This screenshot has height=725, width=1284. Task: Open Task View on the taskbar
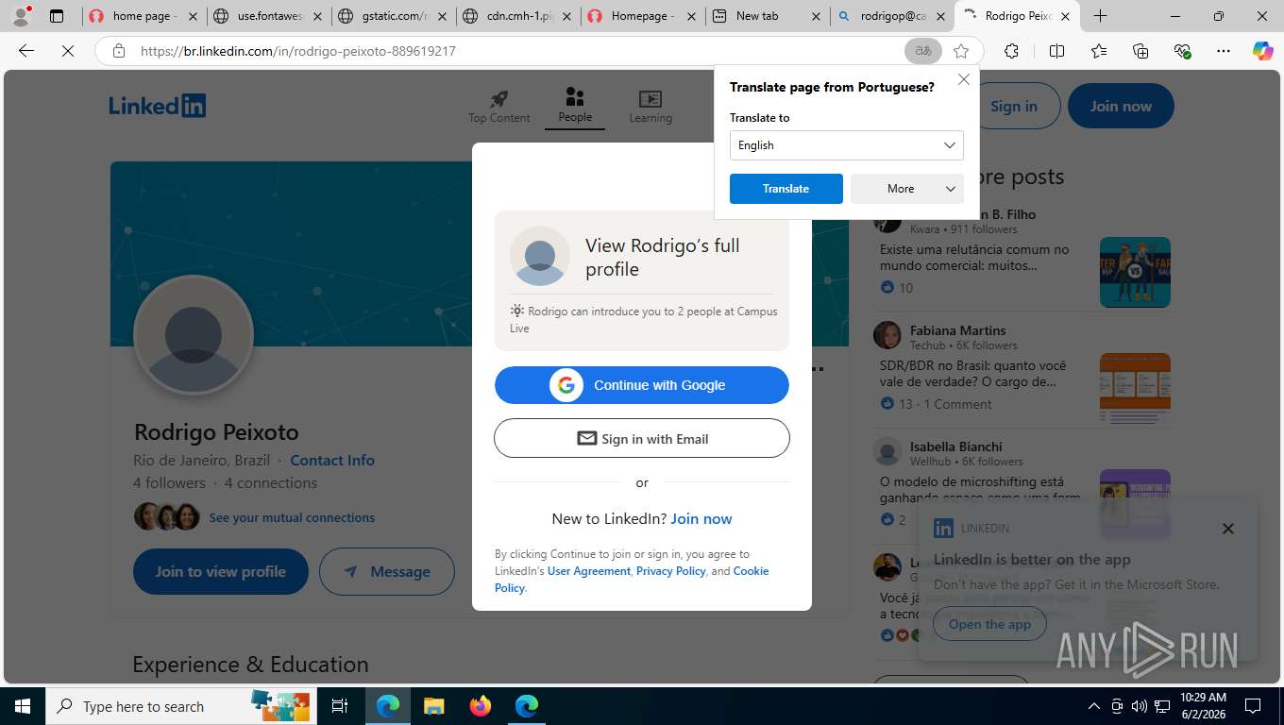click(x=340, y=705)
